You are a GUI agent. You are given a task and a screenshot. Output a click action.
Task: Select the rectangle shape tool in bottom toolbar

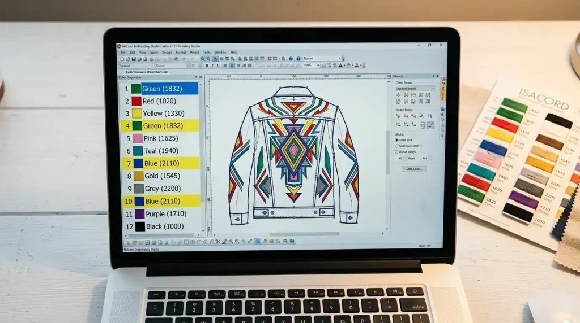[186, 242]
